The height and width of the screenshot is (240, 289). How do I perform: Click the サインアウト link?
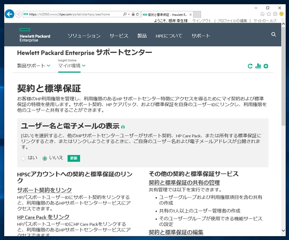click(202, 21)
